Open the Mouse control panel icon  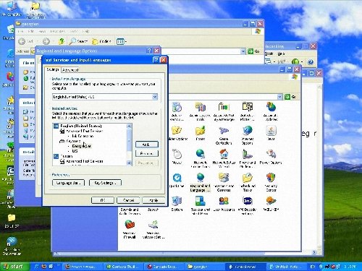tap(177, 156)
